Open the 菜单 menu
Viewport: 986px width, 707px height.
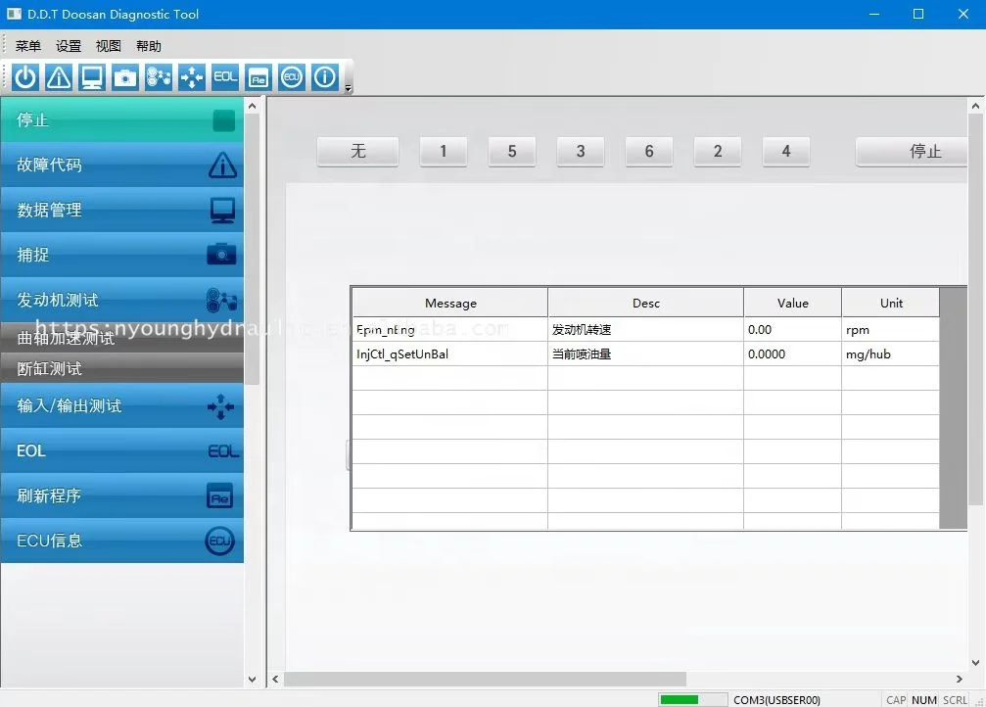(28, 46)
